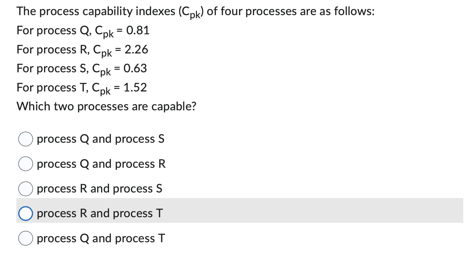Click the 'process Q and process R' label text
The width and height of the screenshot is (466, 254).
coord(101,164)
